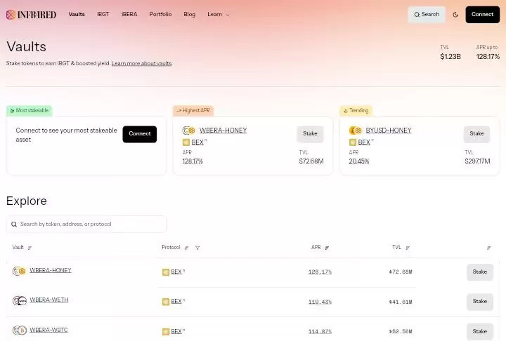The height and width of the screenshot is (341, 506).
Task: Click the magnifier icon in Explore search
Action: tap(14, 225)
